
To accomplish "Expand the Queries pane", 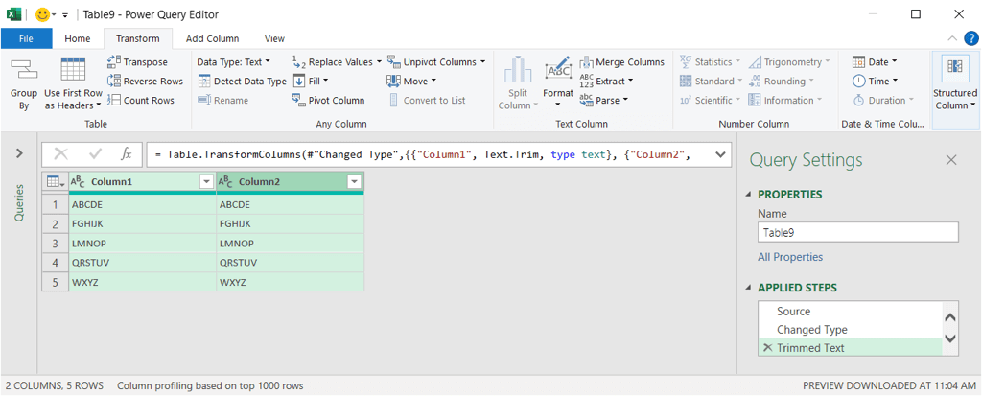I will pyautogui.click(x=19, y=153).
